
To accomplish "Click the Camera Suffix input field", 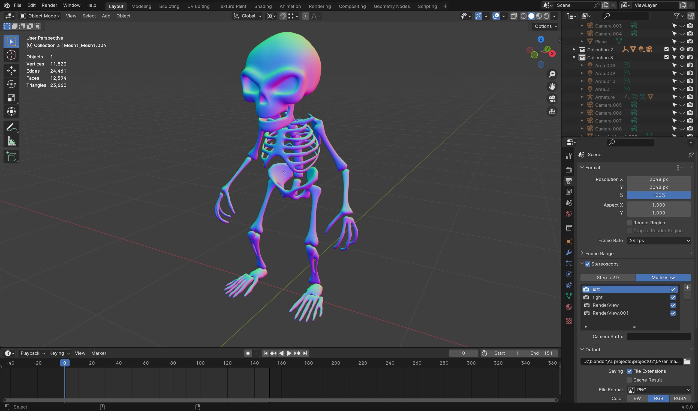I will click(659, 336).
